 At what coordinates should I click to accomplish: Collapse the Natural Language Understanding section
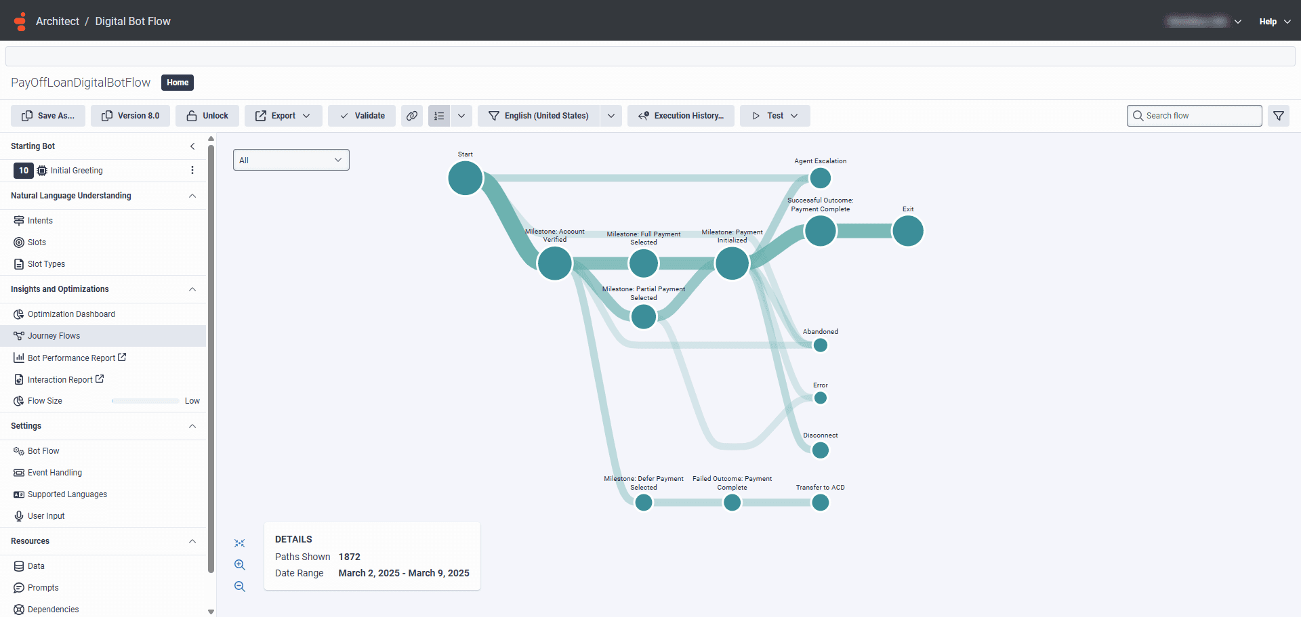192,195
